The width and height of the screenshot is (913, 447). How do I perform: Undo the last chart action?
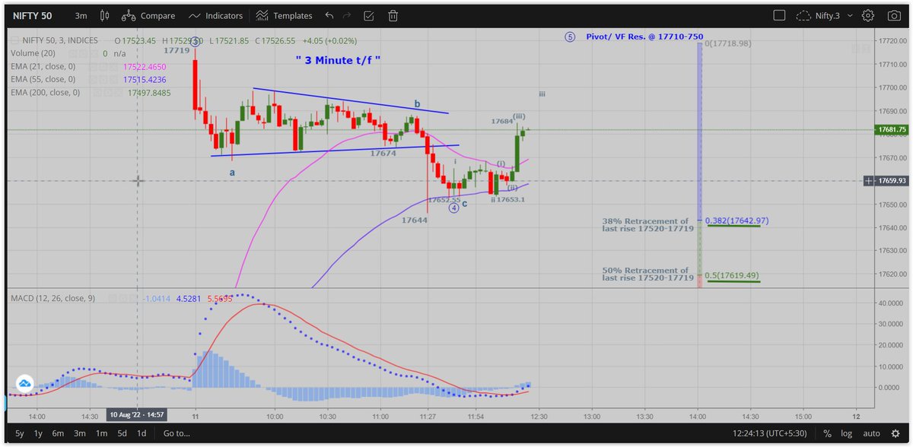click(328, 15)
